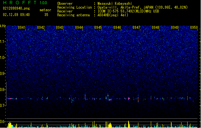Click the 0.9 kHz axis label
Viewport: 201px width, 128px height.
(x=3, y=74)
